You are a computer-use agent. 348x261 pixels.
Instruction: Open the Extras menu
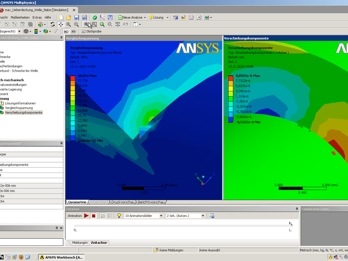37,18
